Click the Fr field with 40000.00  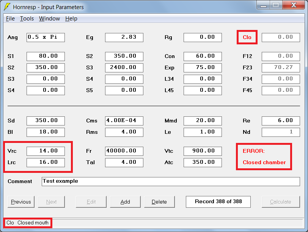(x=124, y=151)
